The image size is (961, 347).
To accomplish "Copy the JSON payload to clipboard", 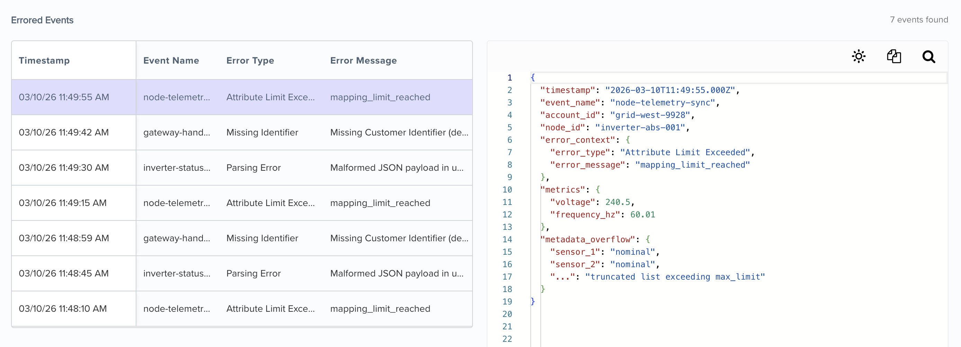I will [894, 56].
